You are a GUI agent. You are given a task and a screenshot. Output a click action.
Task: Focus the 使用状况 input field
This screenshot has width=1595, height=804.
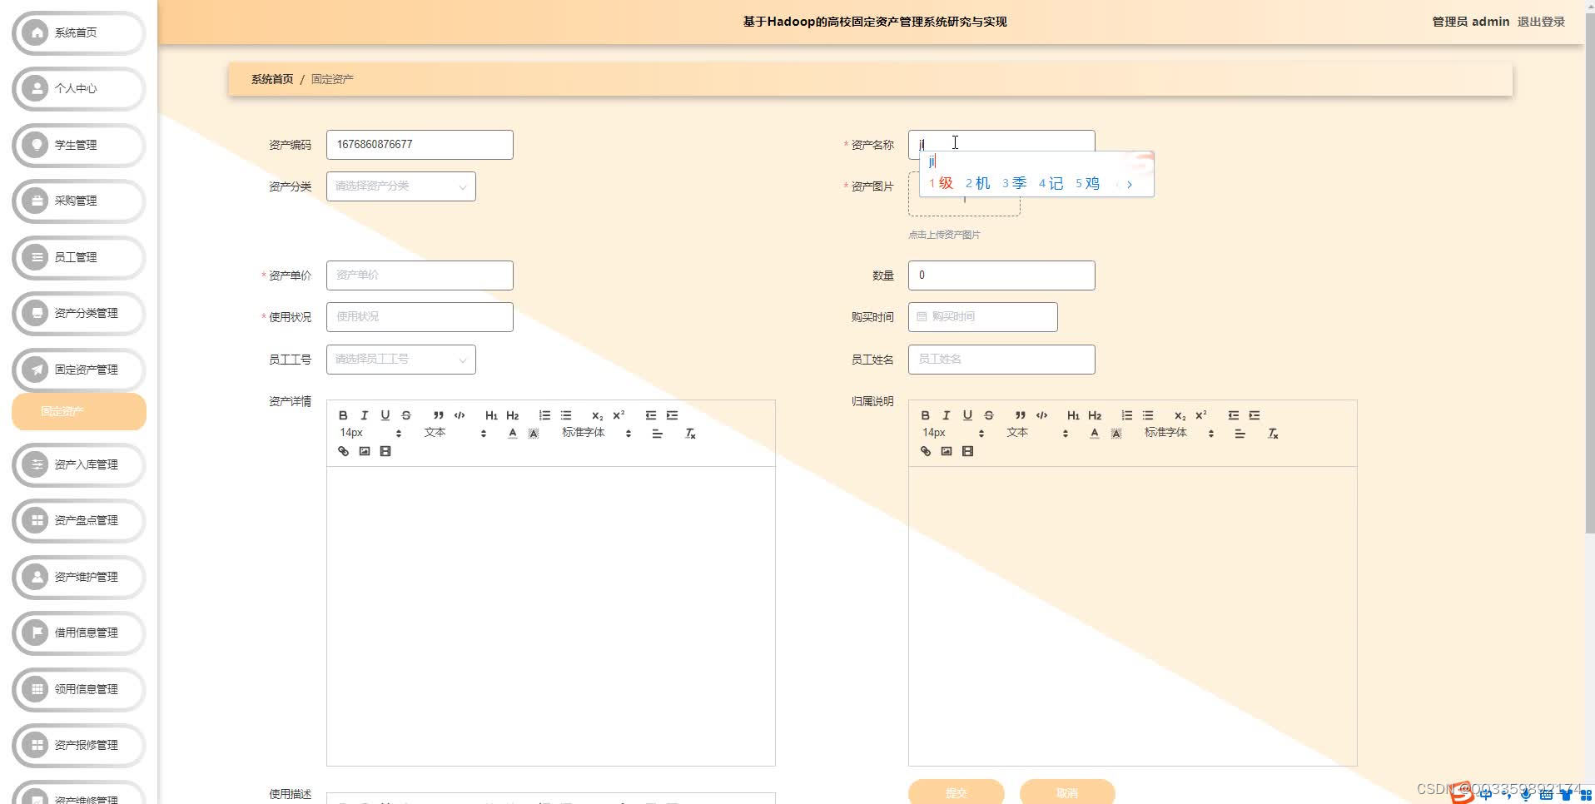(420, 317)
